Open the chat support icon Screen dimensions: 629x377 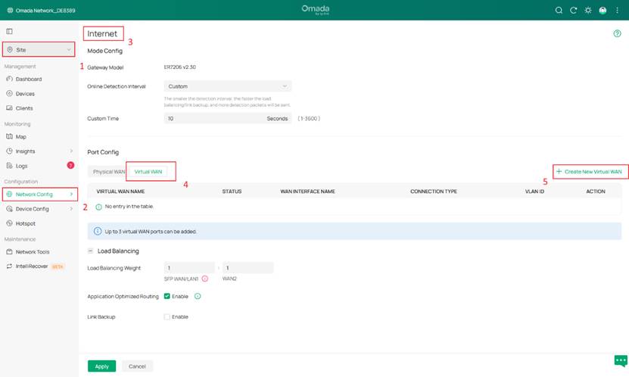[x=621, y=360]
